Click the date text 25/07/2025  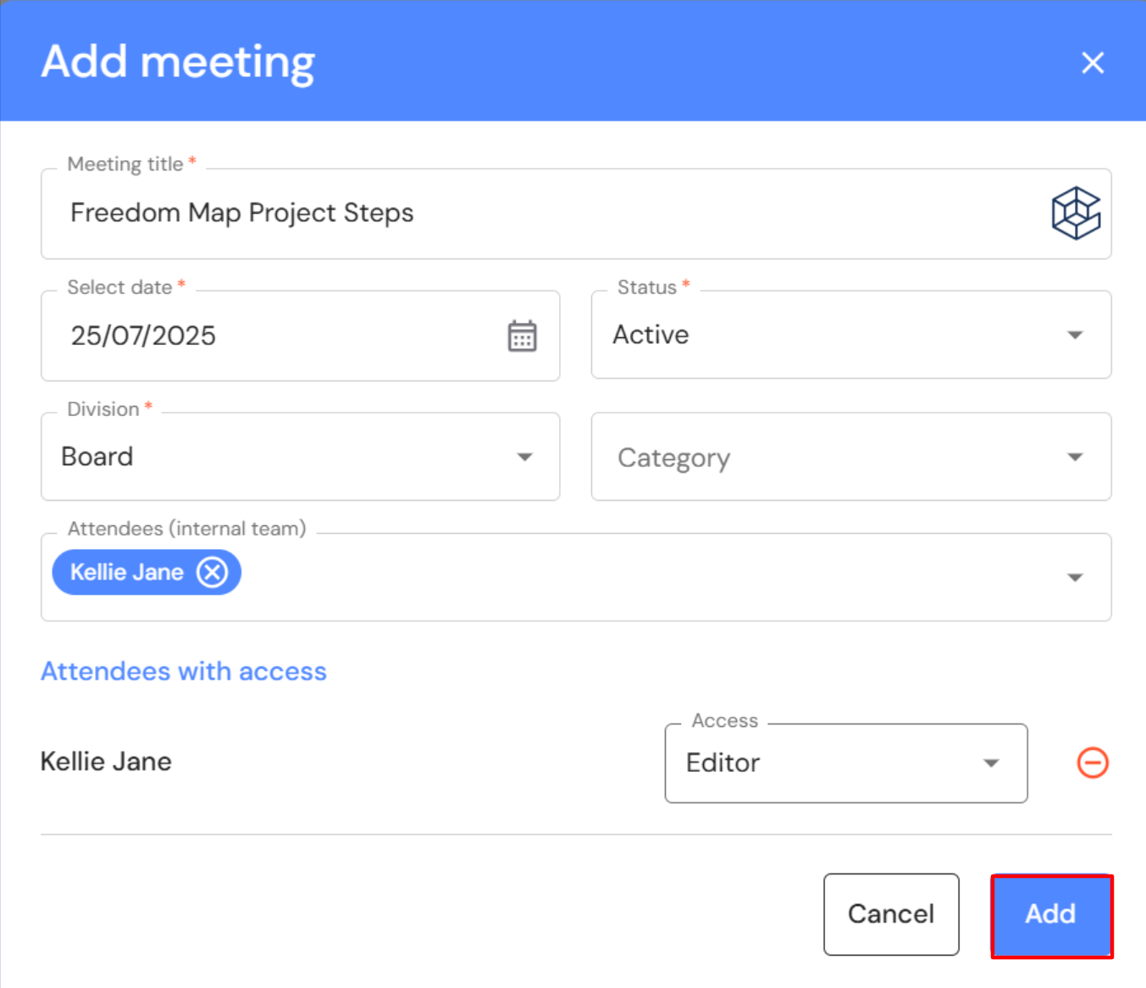(x=143, y=336)
